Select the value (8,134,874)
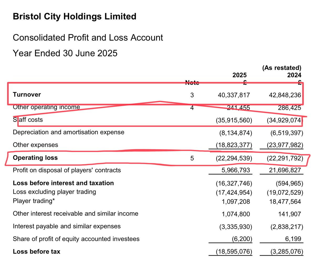This screenshot has width=315, height=260. tap(235, 133)
